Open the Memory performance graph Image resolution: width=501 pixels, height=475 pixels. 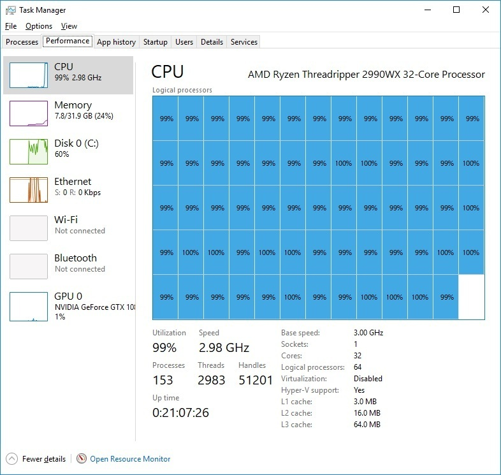tap(29, 113)
